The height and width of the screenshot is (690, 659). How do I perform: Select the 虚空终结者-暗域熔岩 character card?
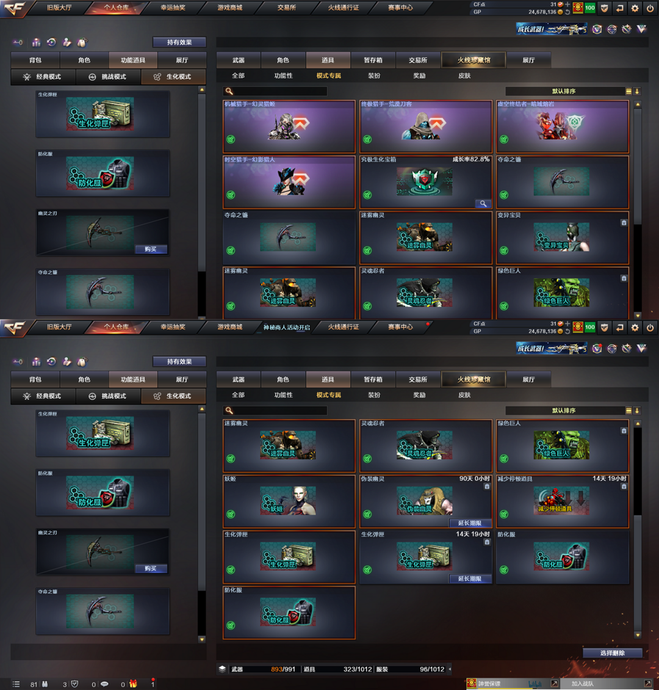pyautogui.click(x=562, y=126)
